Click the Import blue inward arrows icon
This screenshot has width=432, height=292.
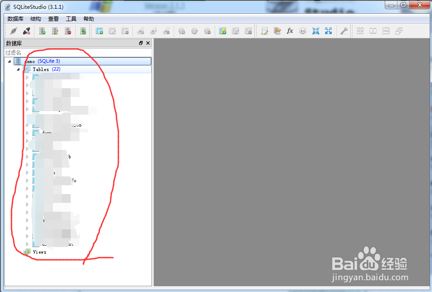[x=316, y=31]
